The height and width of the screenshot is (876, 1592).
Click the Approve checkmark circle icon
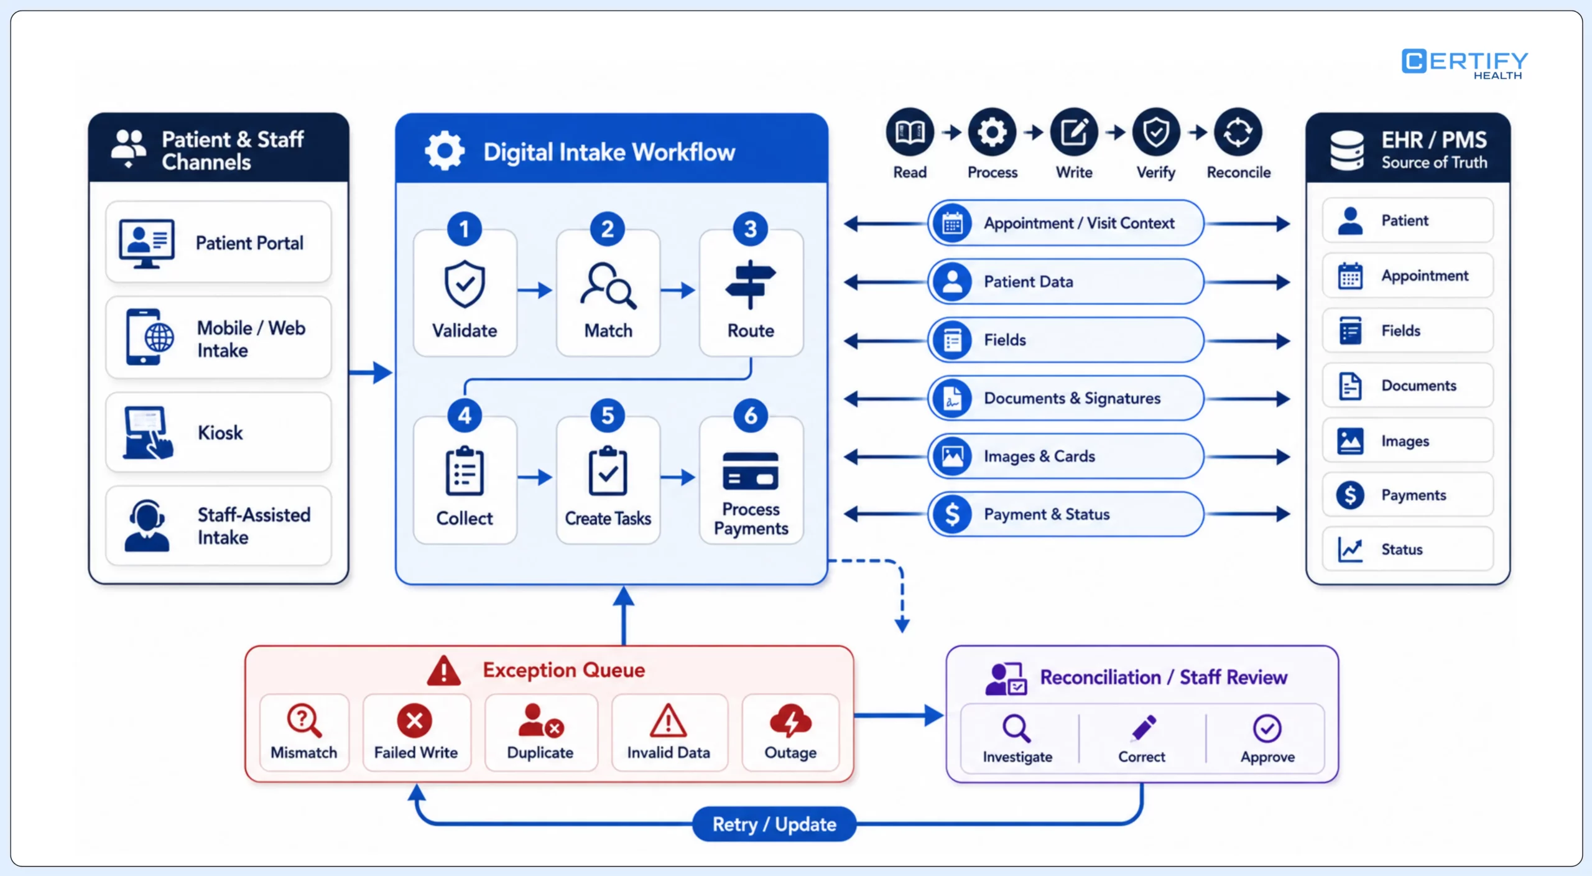click(x=1267, y=729)
